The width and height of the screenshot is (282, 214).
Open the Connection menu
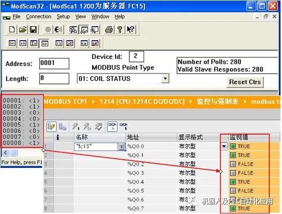39,17
